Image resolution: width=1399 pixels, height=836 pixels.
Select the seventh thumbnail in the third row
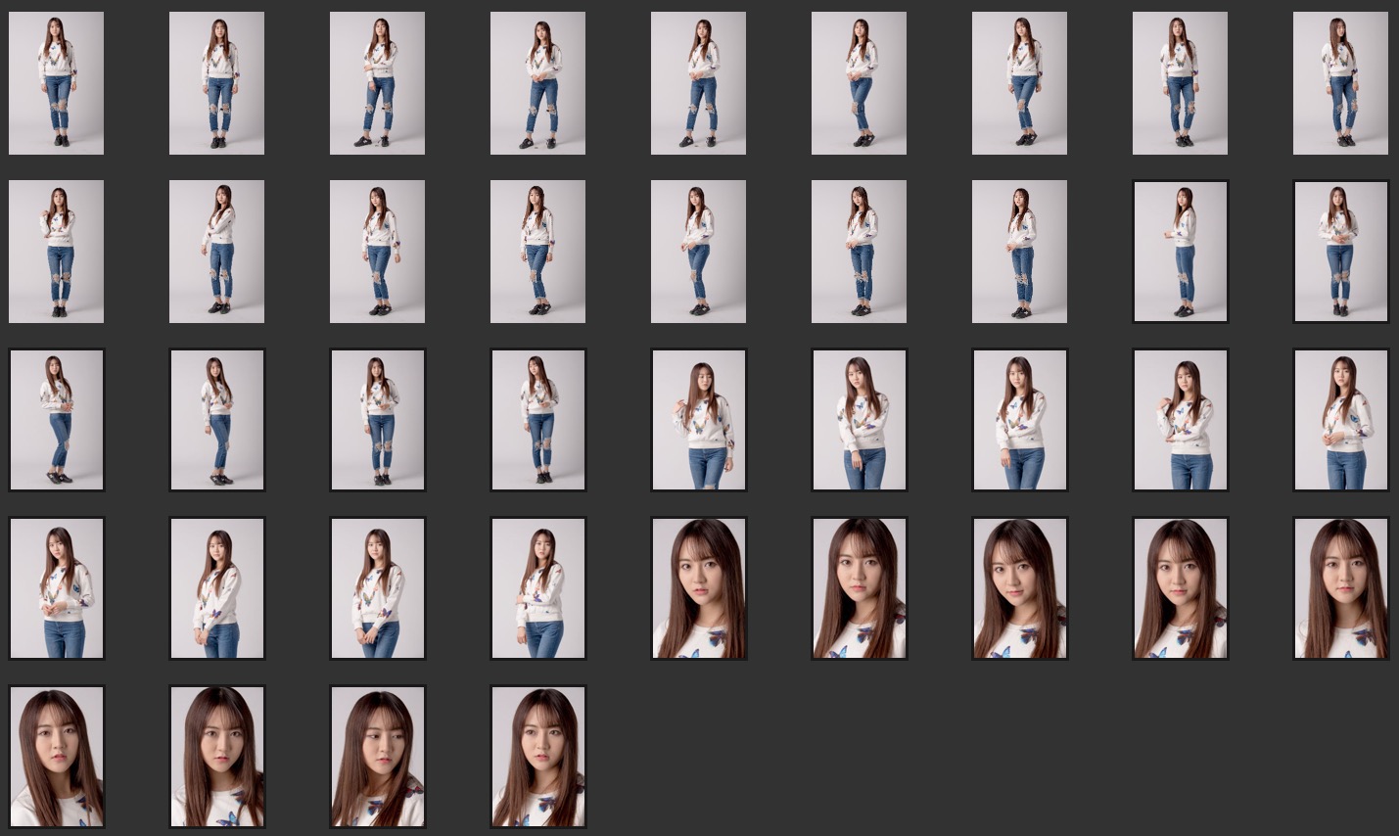click(x=1019, y=420)
